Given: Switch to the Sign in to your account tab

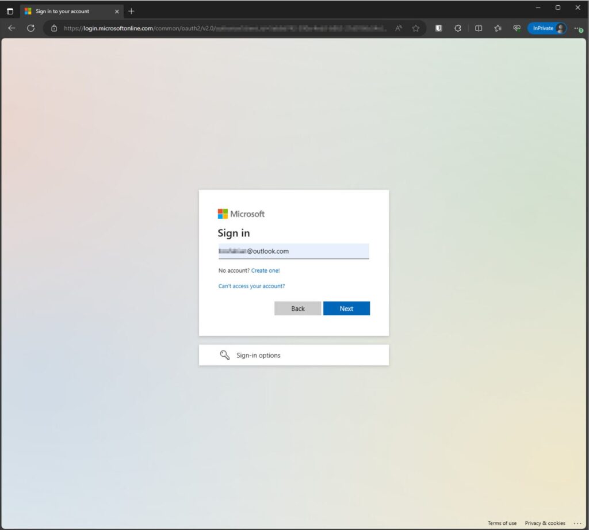Looking at the screenshot, I should point(69,11).
